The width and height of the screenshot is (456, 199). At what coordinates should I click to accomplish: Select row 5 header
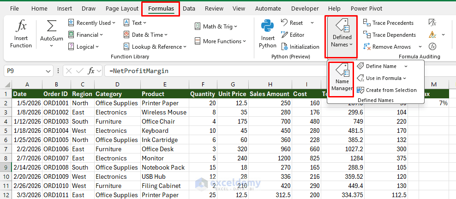coord(6,131)
